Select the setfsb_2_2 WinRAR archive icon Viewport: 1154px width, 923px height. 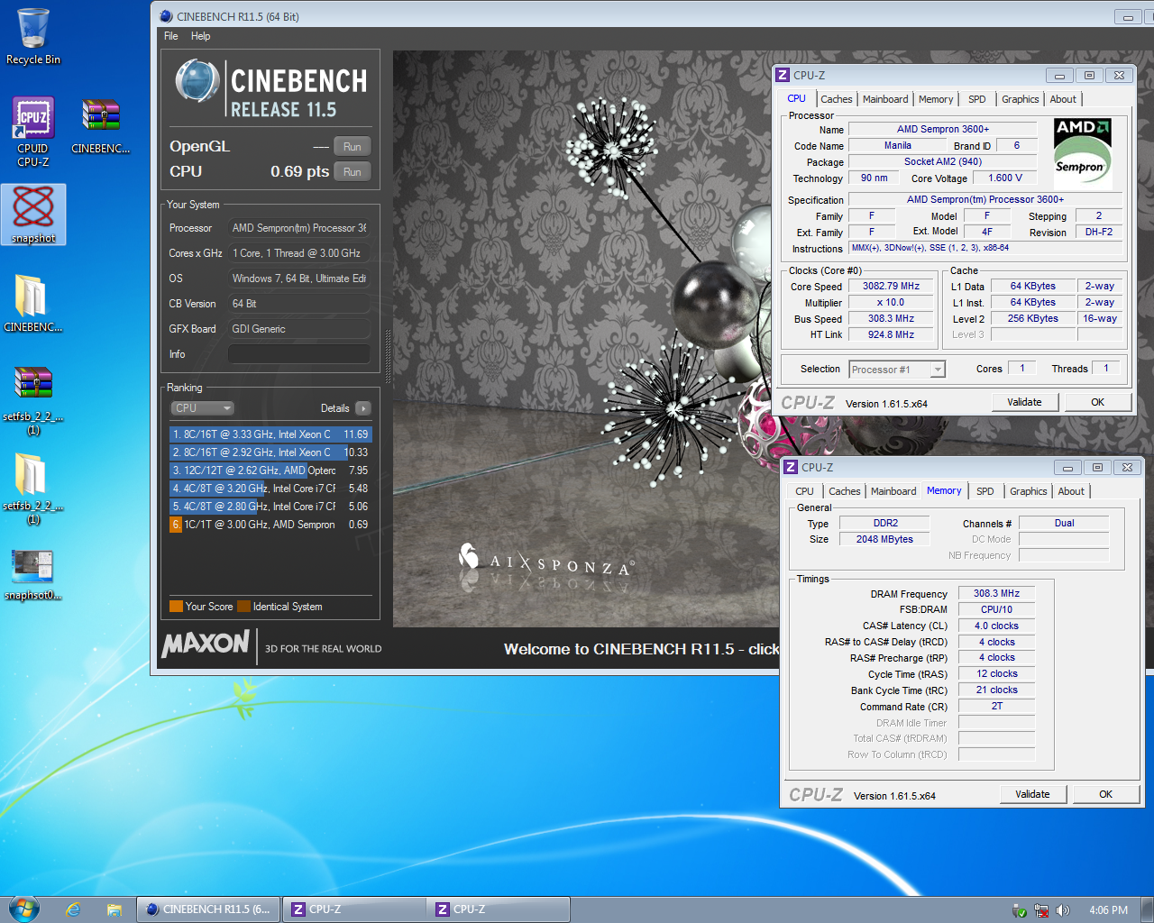click(x=33, y=400)
